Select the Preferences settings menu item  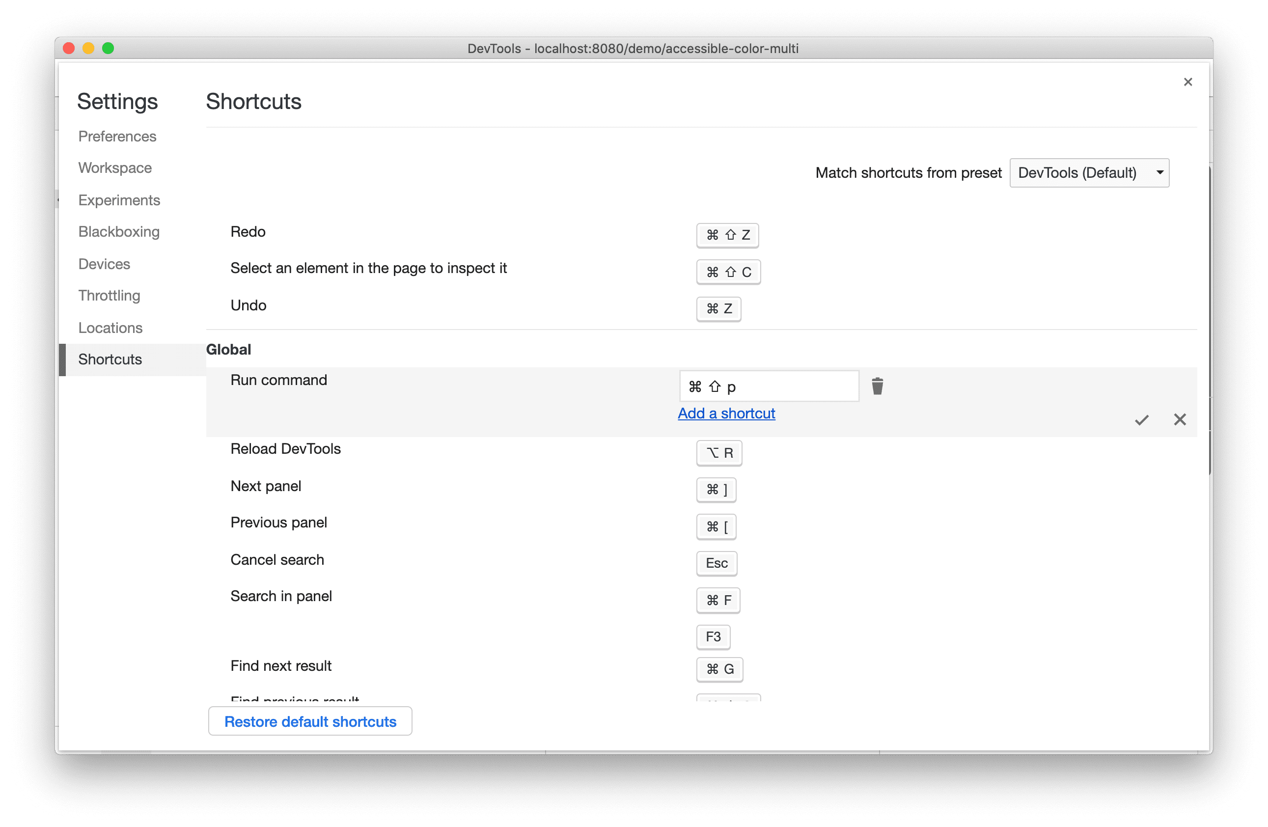[117, 136]
